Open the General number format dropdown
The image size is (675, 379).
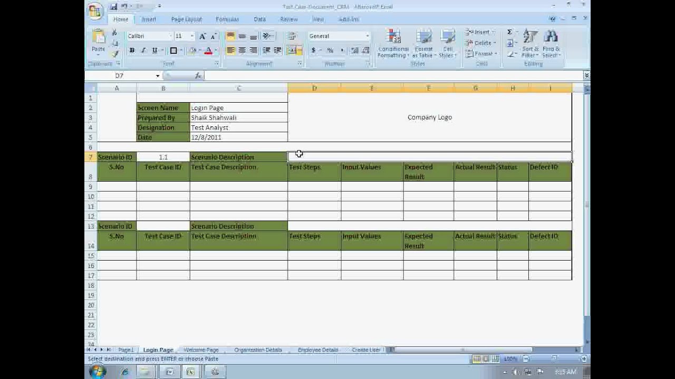tap(368, 36)
